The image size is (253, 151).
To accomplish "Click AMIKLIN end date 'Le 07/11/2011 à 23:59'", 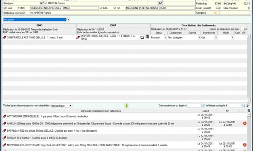I will 228,123.
